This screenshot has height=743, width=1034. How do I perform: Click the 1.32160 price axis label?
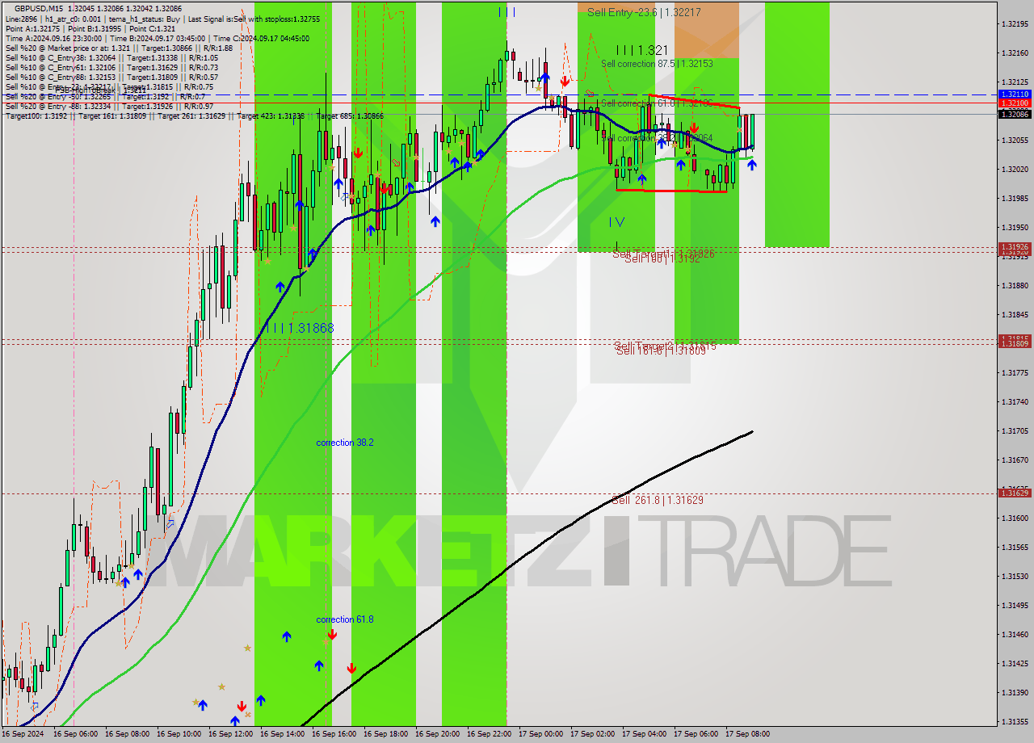click(x=1016, y=53)
